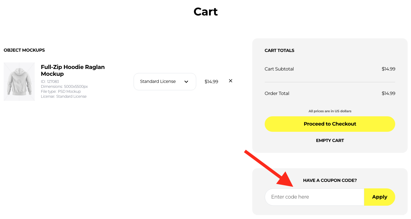Apply the coupon code
This screenshot has width=411, height=219.
point(380,197)
